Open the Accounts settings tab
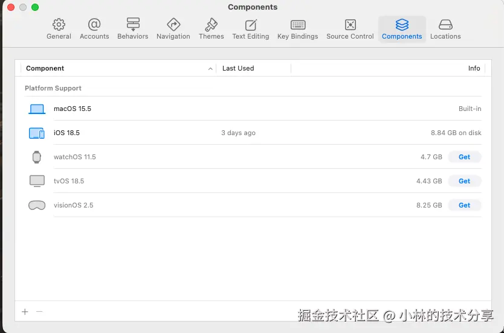The width and height of the screenshot is (504, 333). [x=94, y=29]
